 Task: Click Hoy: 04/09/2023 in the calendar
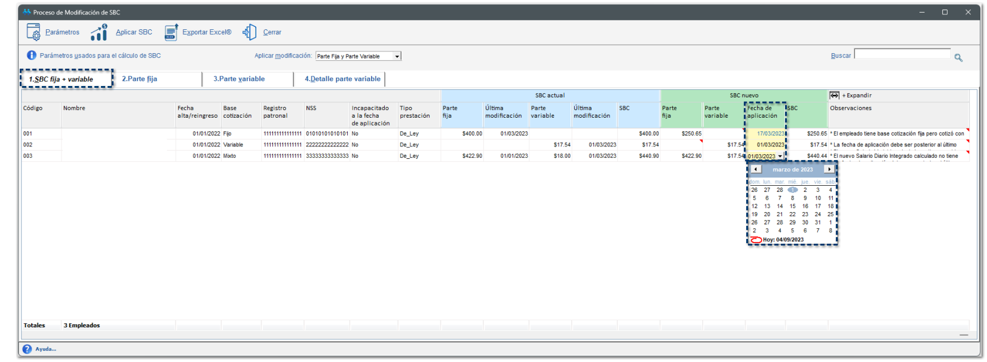[x=783, y=240]
